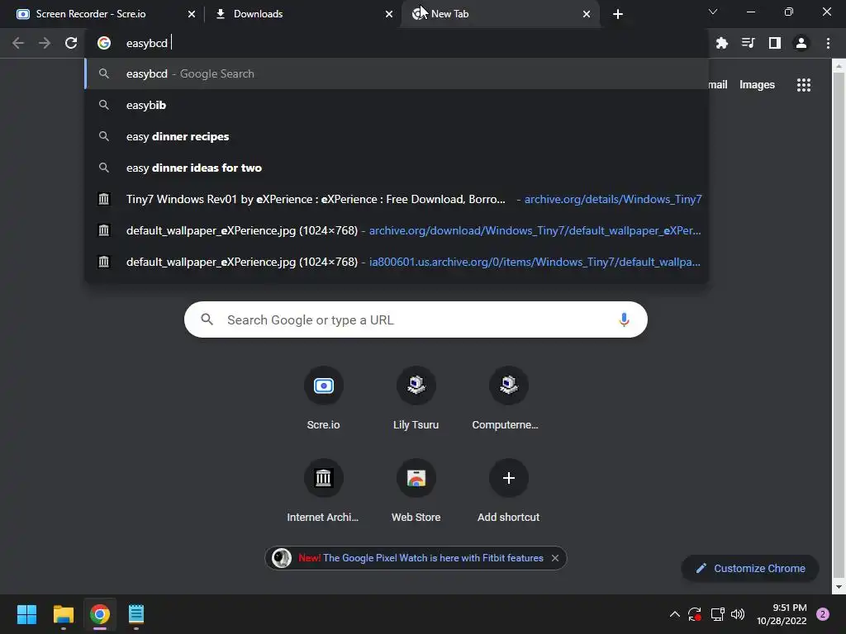846x634 pixels.
Task: Choose the 'easy dinner recipes' suggestion
Action: point(397,136)
